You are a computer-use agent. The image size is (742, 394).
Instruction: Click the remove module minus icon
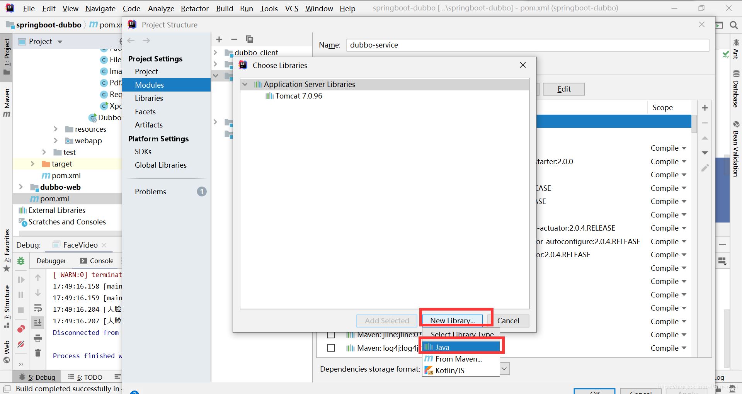[234, 39]
